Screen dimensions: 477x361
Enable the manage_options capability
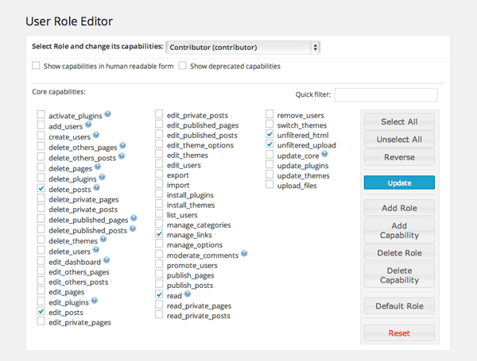point(159,244)
